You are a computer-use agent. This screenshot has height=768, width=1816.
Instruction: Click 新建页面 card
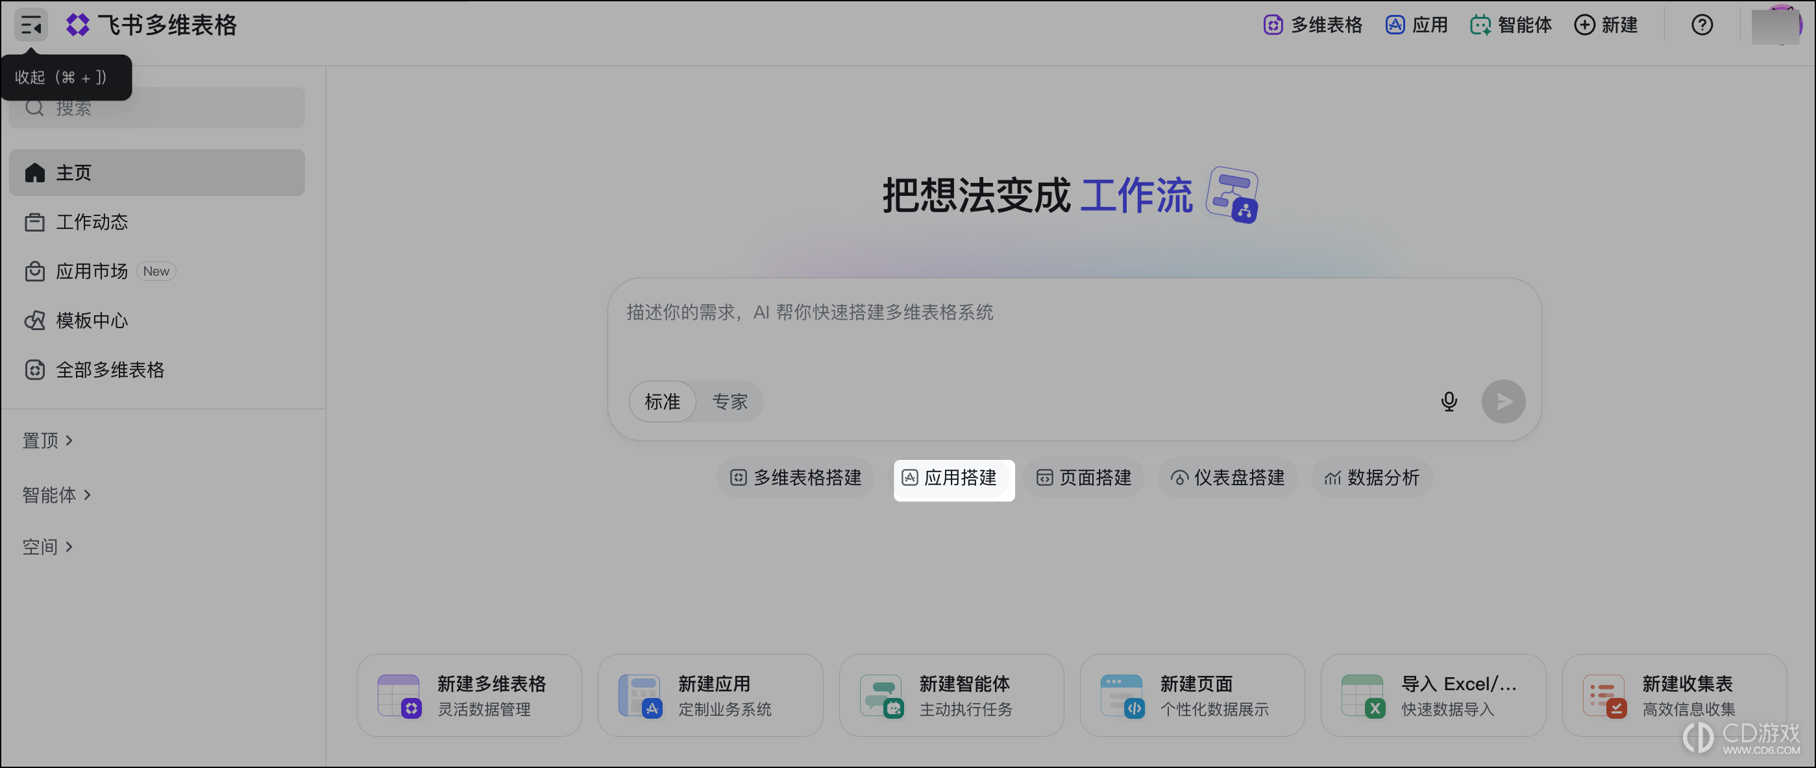[x=1193, y=695]
